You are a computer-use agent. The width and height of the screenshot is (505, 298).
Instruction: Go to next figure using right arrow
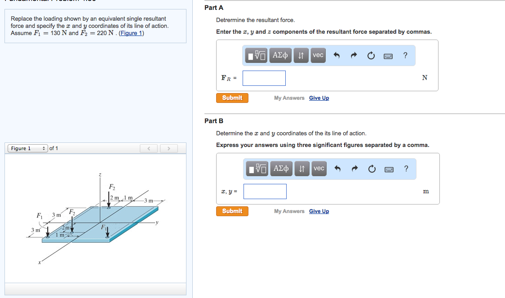pos(168,148)
